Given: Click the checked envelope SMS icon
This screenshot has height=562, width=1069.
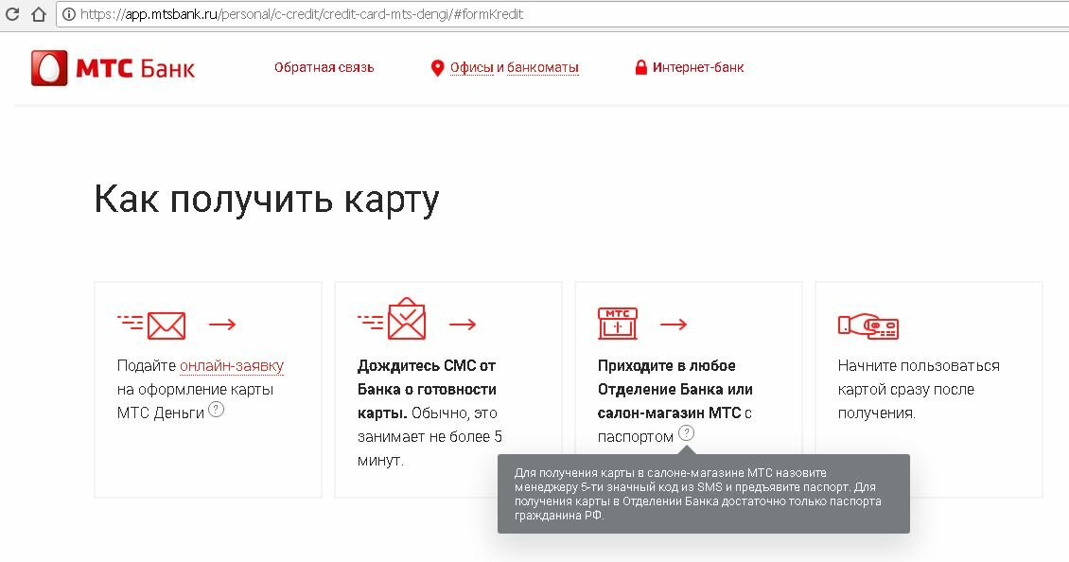Looking at the screenshot, I should click(x=392, y=319).
